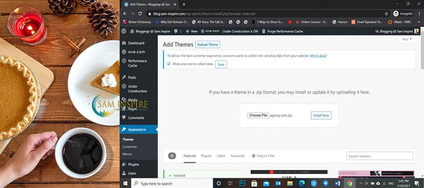Image resolution: width=424 pixels, height=188 pixels.
Task: Open Telegram from the taskbar
Action: click(326, 183)
